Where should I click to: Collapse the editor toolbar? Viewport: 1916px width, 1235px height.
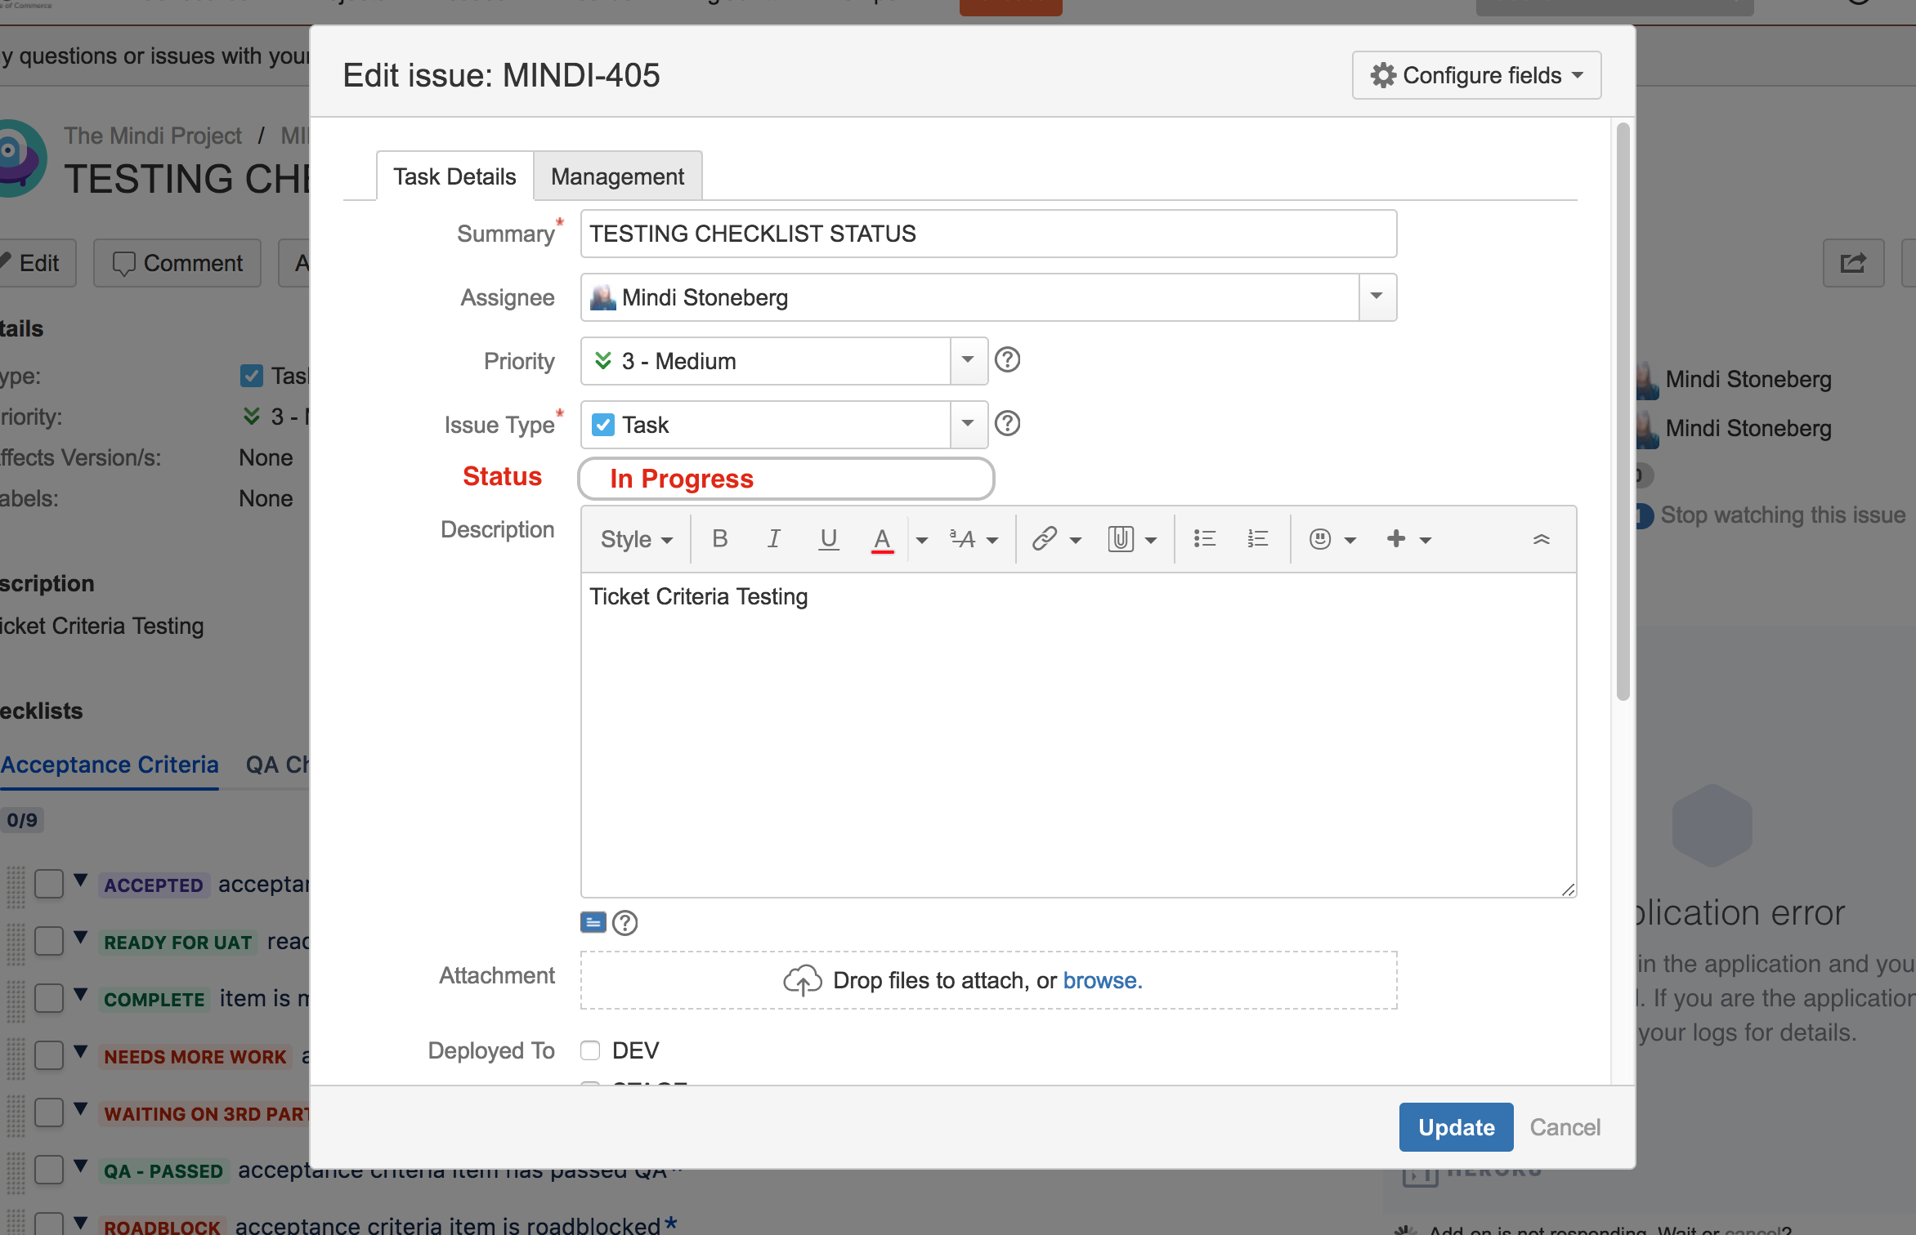click(x=1541, y=539)
